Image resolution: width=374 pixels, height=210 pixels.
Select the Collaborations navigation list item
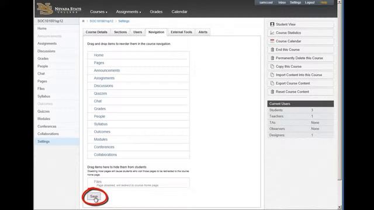138,155
